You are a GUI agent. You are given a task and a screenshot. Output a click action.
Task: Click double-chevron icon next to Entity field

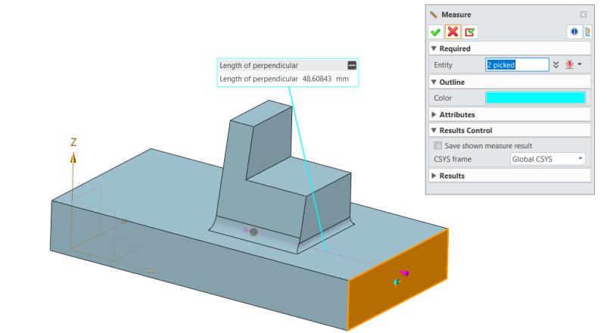556,65
